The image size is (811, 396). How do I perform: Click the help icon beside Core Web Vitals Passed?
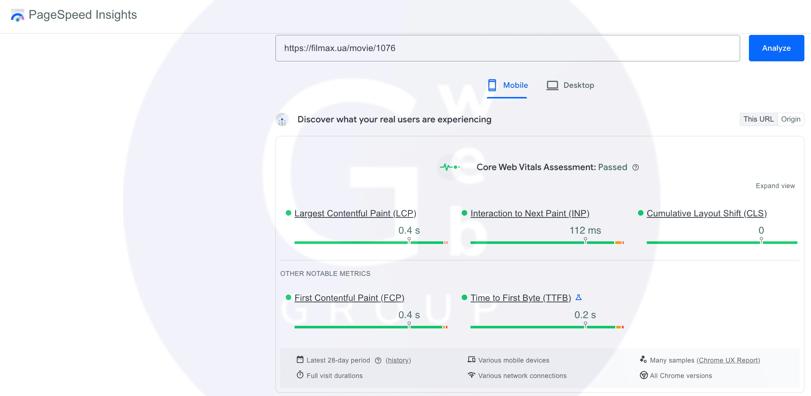pyautogui.click(x=635, y=168)
